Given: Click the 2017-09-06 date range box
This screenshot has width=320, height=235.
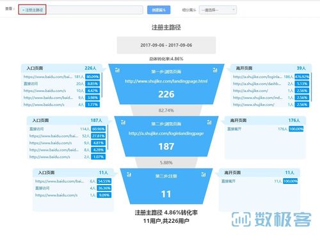Looking at the screenshot, I should coord(166,45).
